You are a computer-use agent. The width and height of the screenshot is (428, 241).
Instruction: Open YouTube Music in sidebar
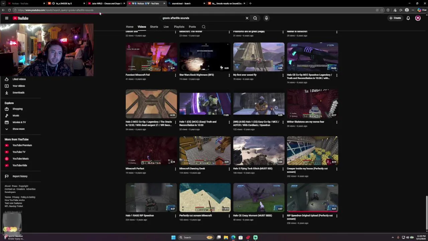coord(20,159)
